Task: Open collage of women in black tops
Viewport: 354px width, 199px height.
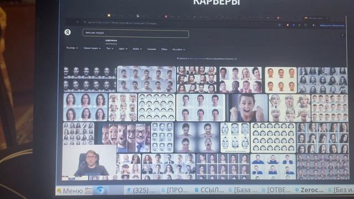Action: [x=196, y=80]
